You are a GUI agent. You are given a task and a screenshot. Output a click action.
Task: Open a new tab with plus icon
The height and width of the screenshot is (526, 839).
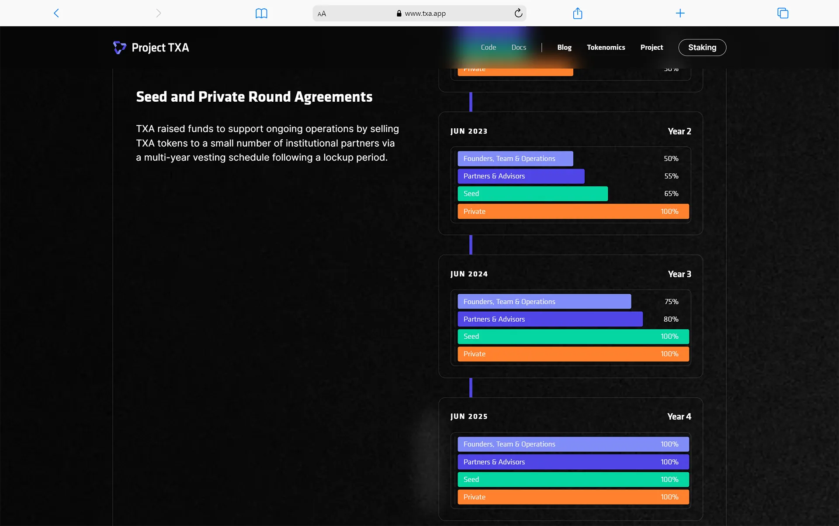coord(680,13)
